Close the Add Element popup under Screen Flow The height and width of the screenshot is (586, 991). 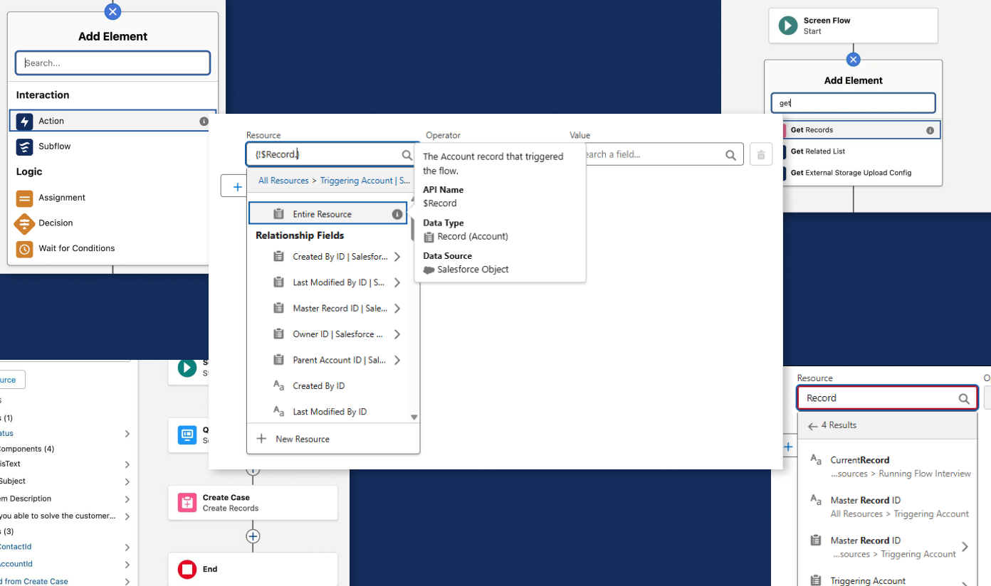853,60
